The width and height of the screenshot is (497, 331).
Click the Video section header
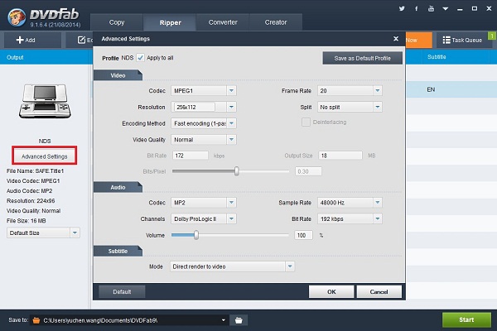[118, 75]
